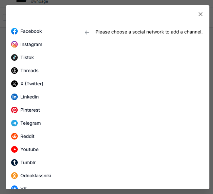
Task: Click the Tumblr logo icon
Action: click(14, 162)
